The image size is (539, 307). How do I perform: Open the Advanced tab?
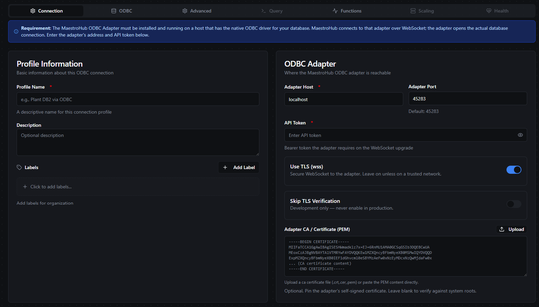pyautogui.click(x=197, y=11)
